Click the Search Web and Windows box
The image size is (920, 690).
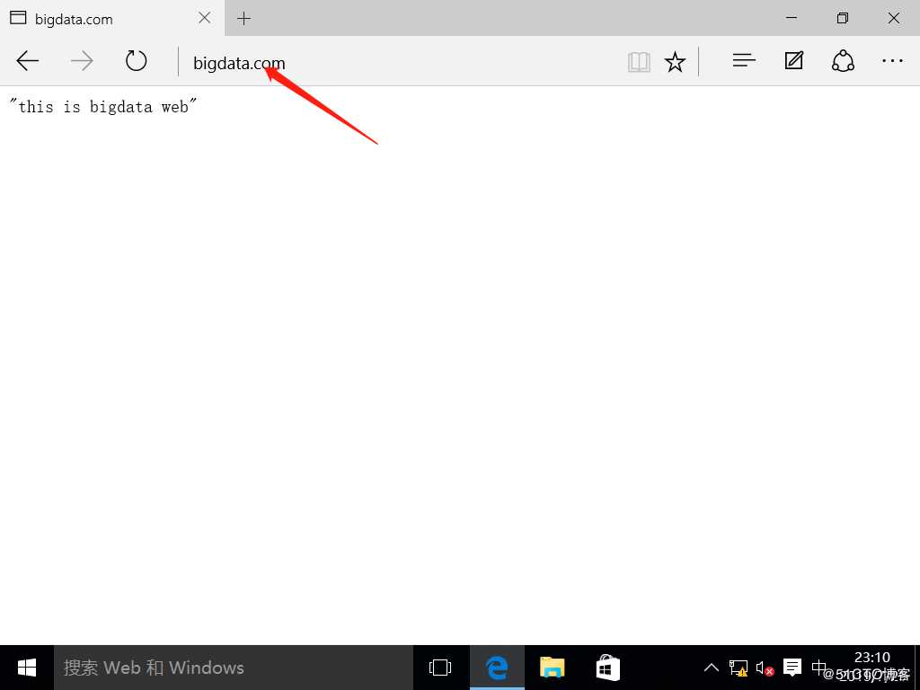[234, 668]
